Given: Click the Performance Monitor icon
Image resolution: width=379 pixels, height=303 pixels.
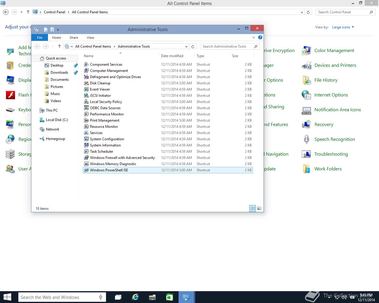Looking at the screenshot, I should [86, 114].
